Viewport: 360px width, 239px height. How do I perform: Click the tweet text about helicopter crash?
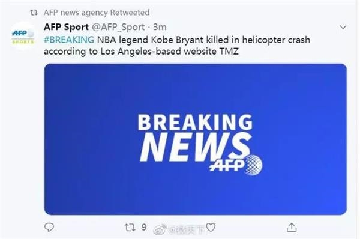[177, 46]
